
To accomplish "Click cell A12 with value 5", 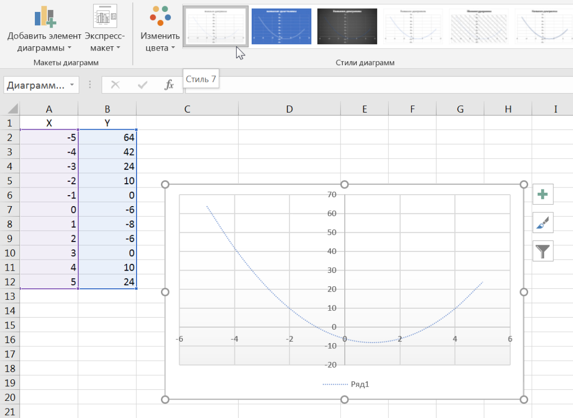I will tap(49, 282).
